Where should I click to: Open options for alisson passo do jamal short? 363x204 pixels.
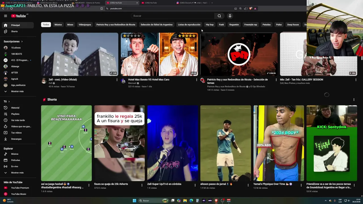[248, 185]
